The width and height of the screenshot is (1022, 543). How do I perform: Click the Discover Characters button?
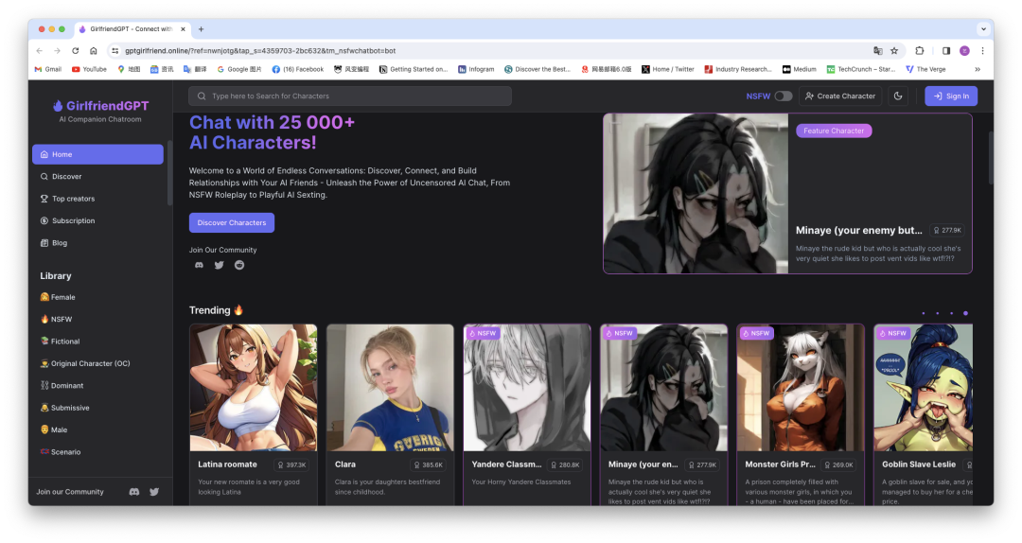pyautogui.click(x=232, y=222)
